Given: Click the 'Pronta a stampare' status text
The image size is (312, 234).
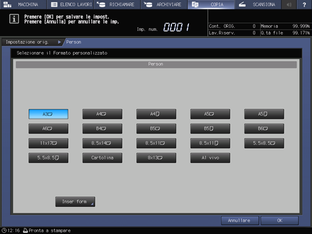Looking at the screenshot, I should point(49,230).
